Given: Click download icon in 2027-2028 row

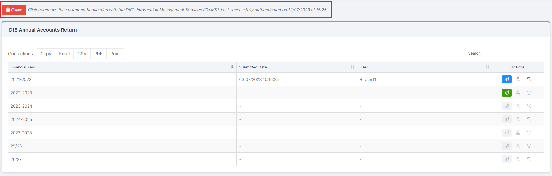Looking at the screenshot, I should pos(518,133).
